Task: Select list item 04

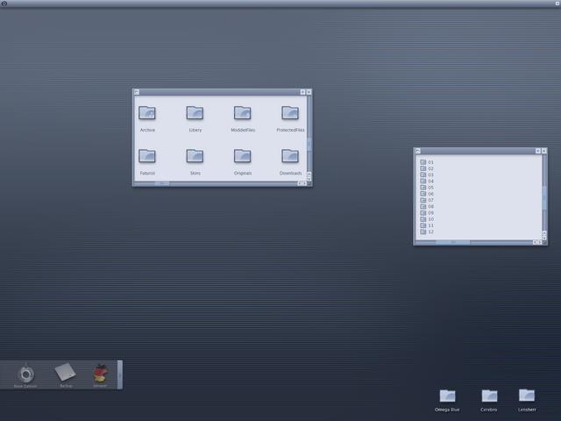Action: tap(427, 182)
